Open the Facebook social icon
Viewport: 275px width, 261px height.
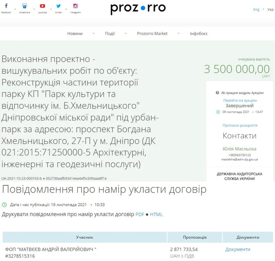click(6, 6)
